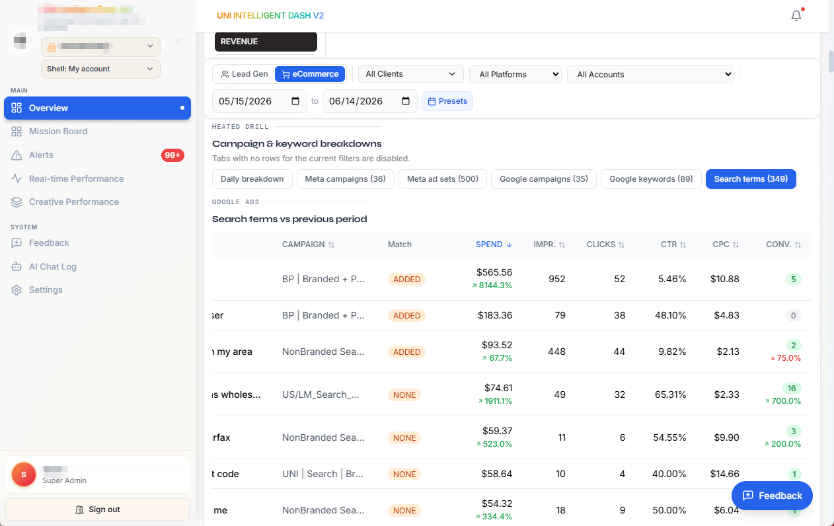Image resolution: width=834 pixels, height=526 pixels.
Task: Switch to Google campaigns (35) tab
Action: [544, 179]
